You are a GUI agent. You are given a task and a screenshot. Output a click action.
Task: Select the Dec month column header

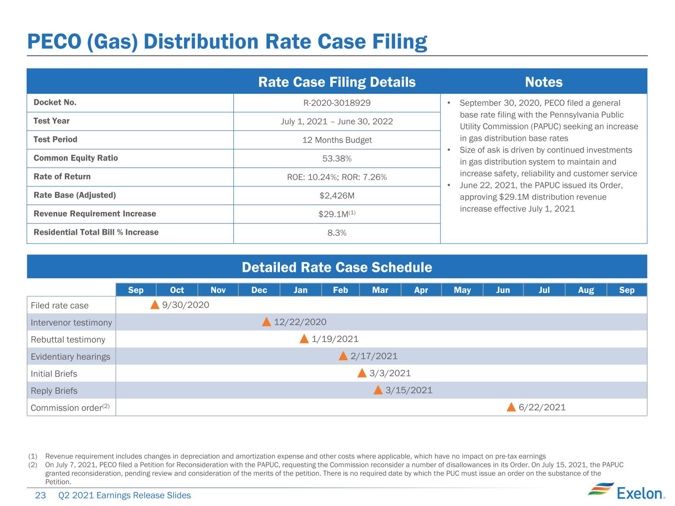259,290
